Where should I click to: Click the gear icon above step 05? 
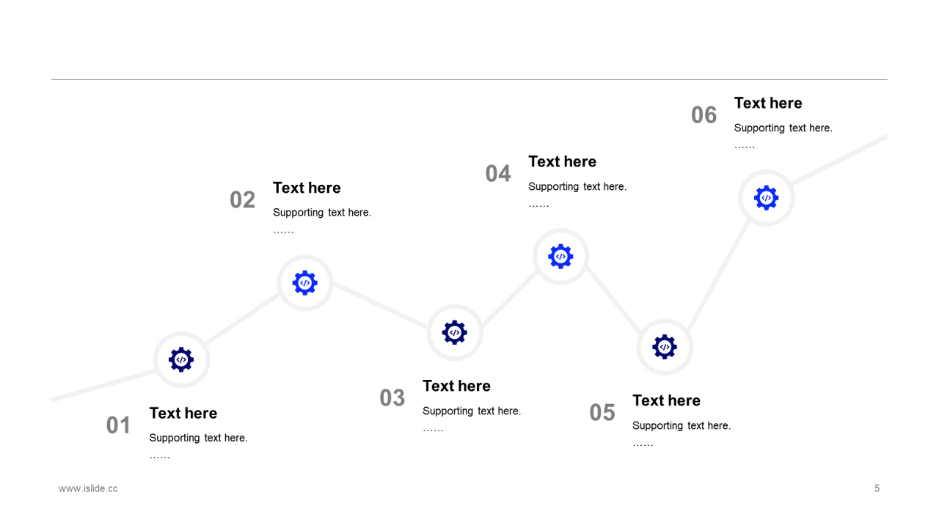tap(665, 347)
